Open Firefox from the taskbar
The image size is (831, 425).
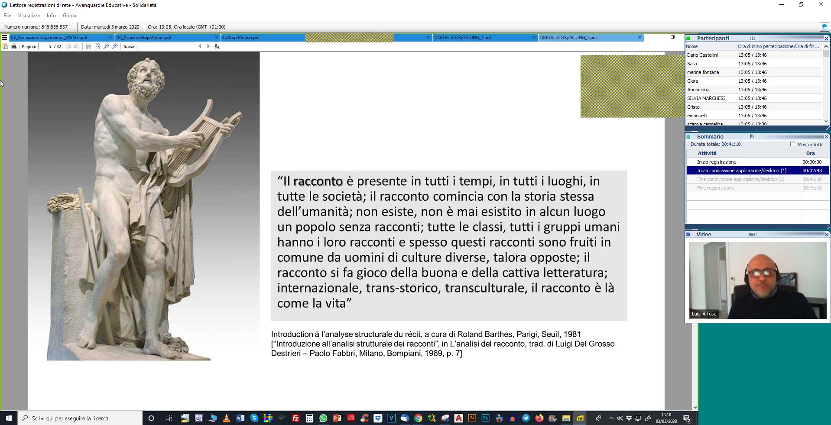pyautogui.click(x=539, y=418)
